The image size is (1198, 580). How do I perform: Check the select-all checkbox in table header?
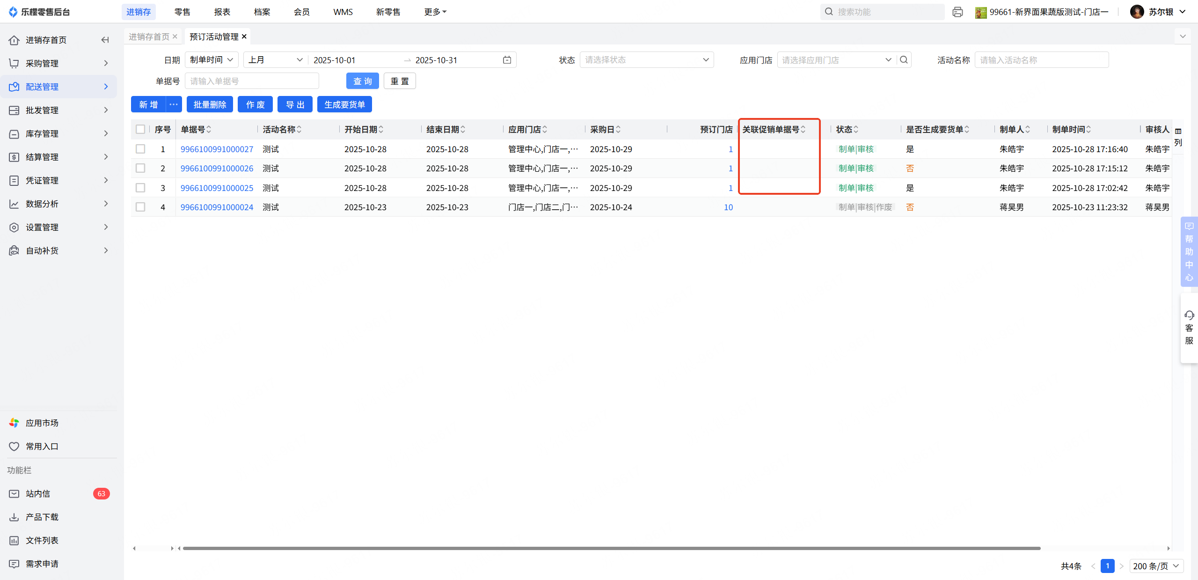coord(140,129)
